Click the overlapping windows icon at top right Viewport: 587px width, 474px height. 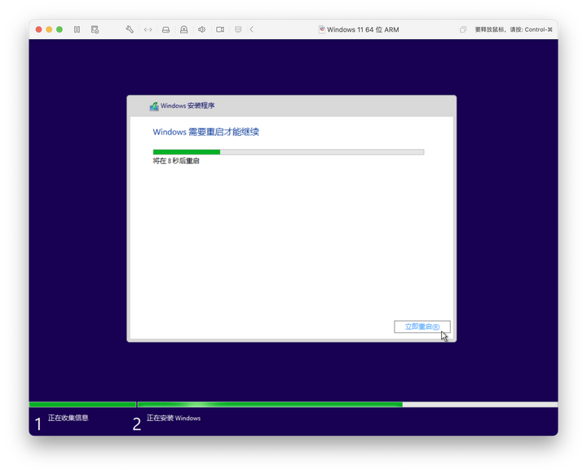coord(463,29)
